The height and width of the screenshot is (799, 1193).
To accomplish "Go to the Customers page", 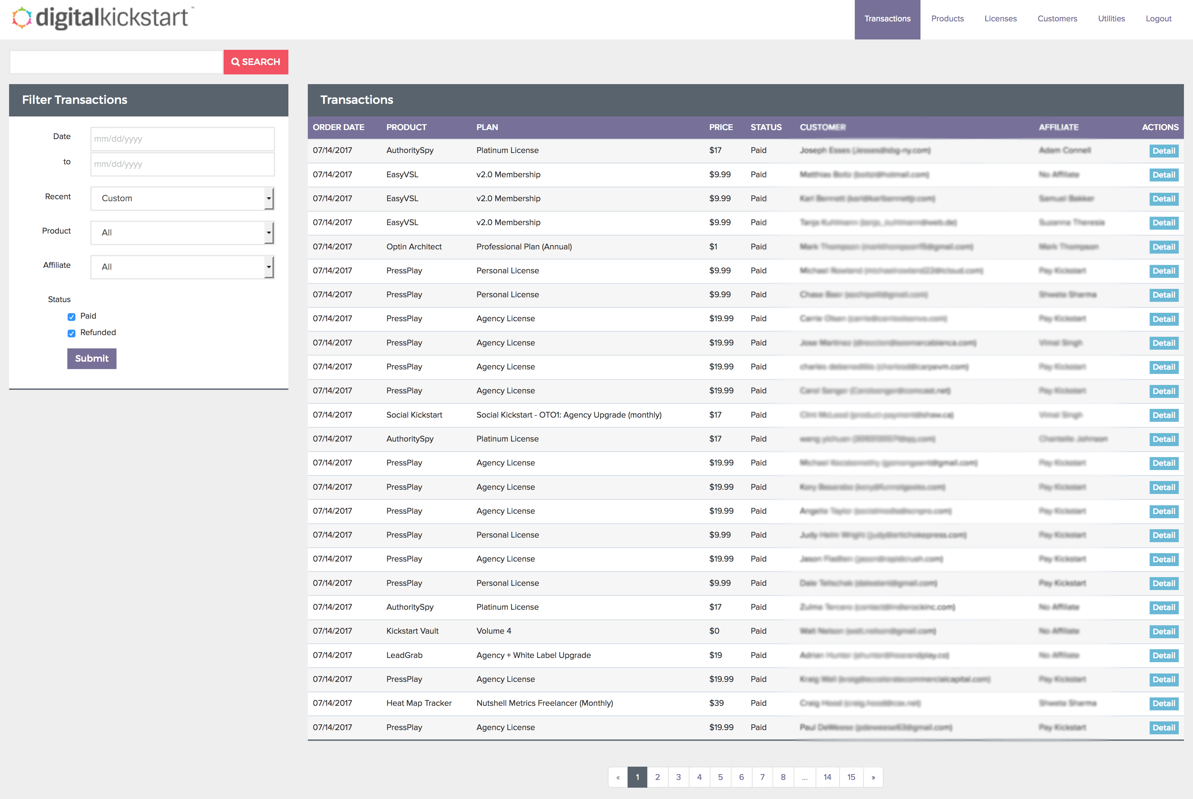I will coord(1057,19).
